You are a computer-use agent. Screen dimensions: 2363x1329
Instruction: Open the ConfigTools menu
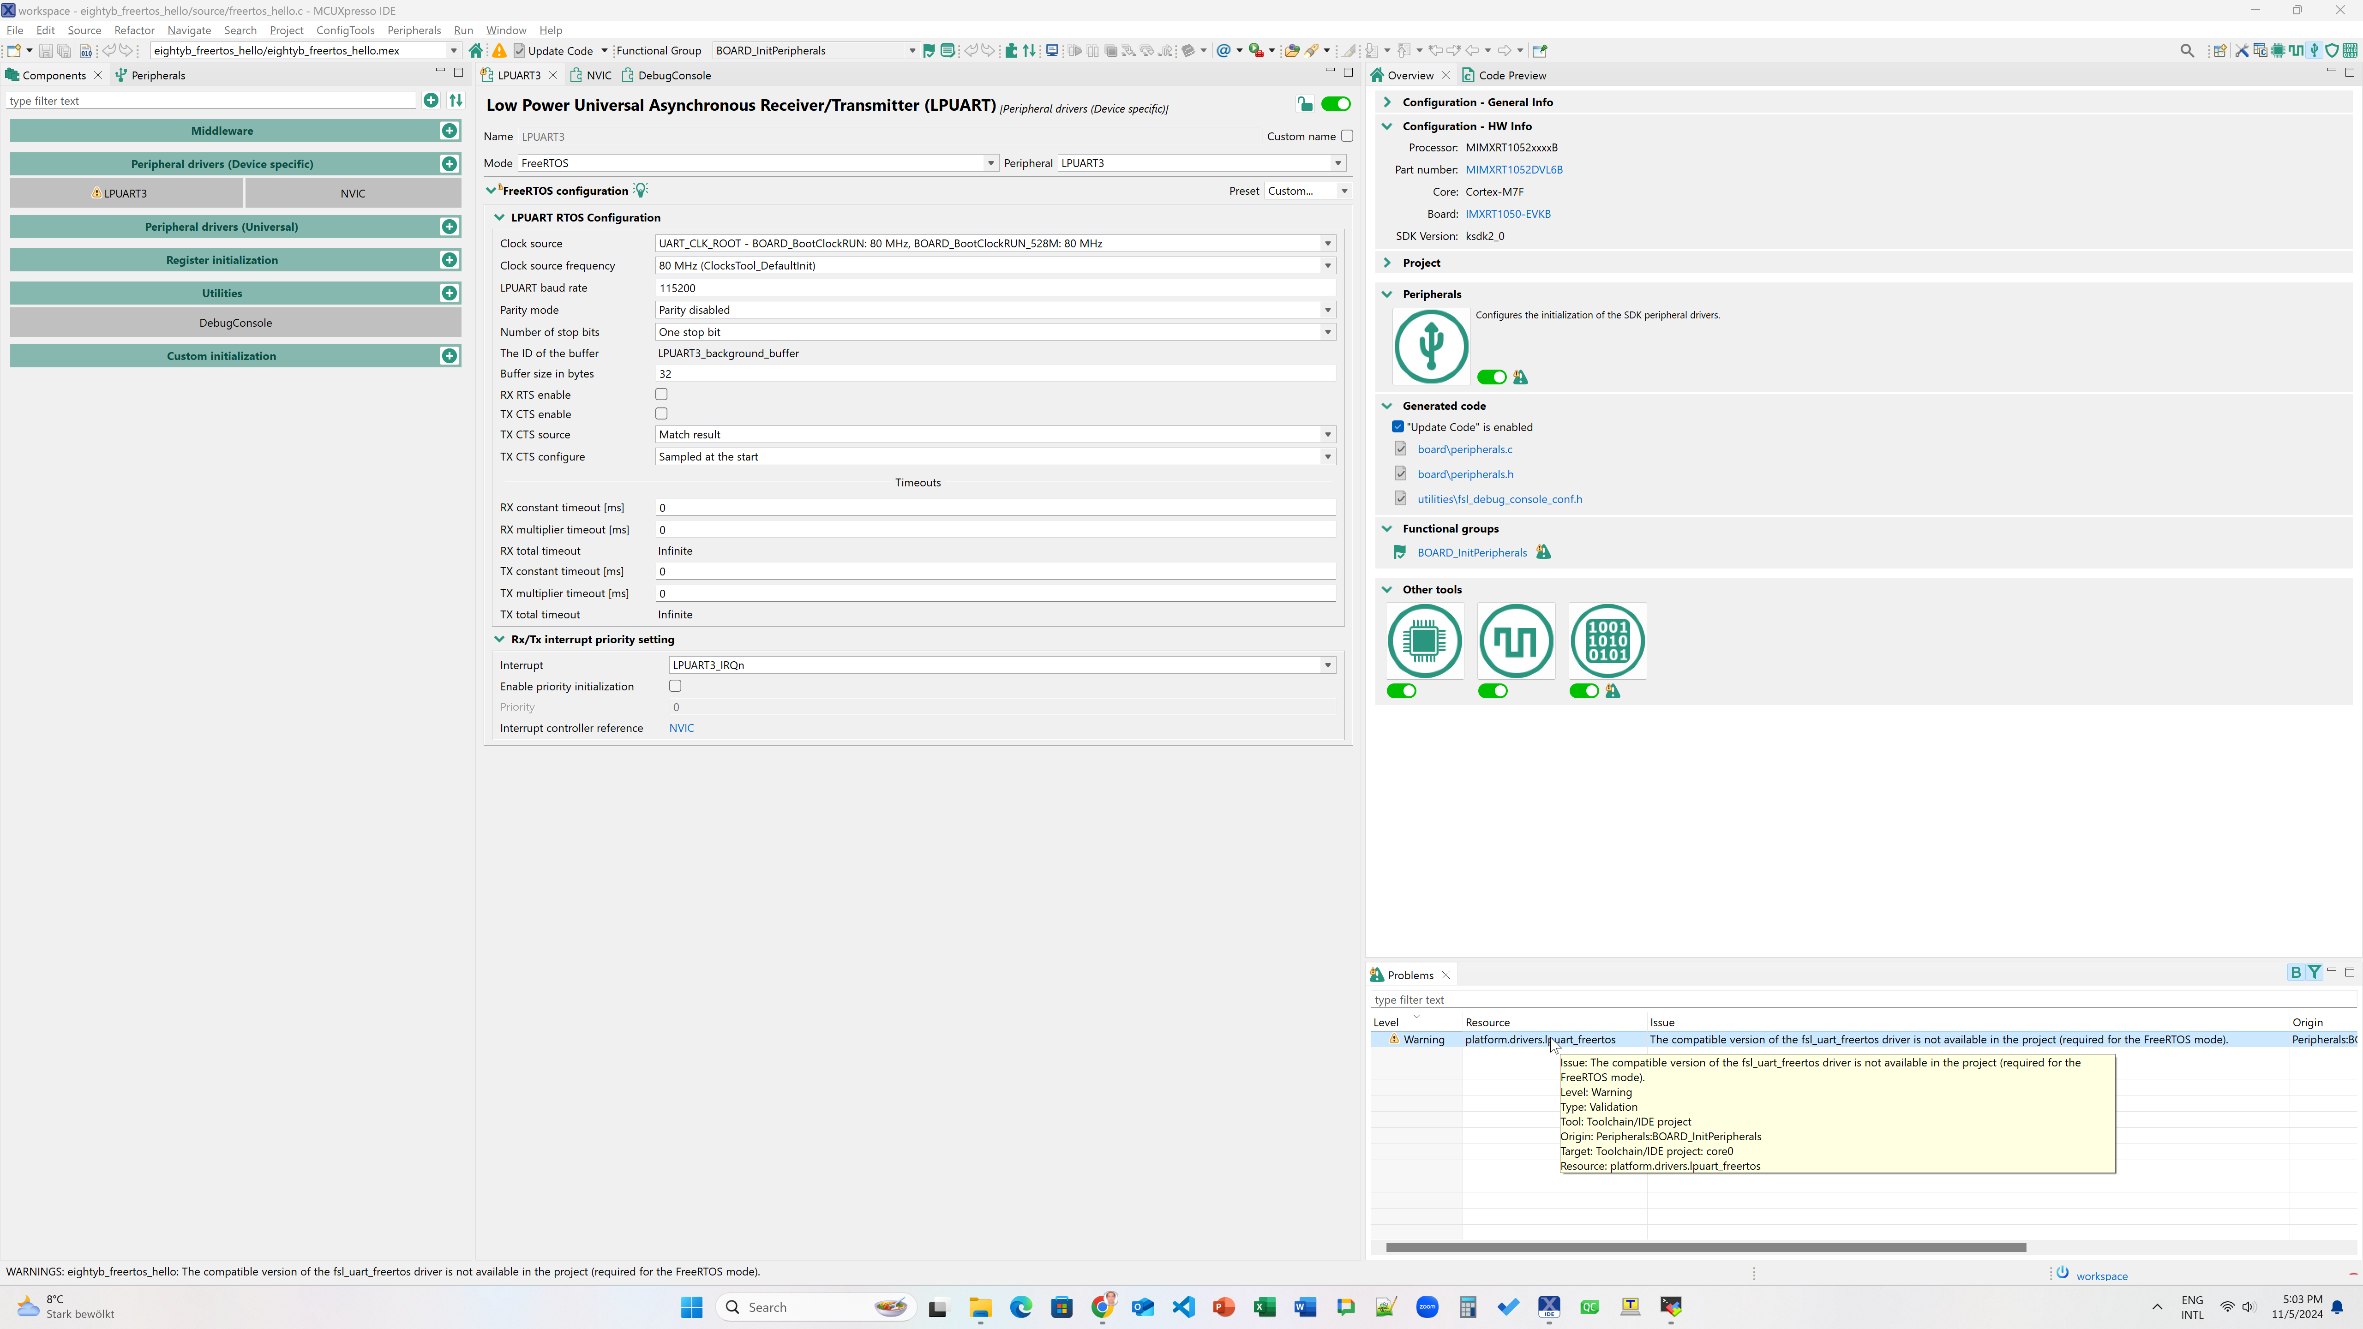point(346,30)
